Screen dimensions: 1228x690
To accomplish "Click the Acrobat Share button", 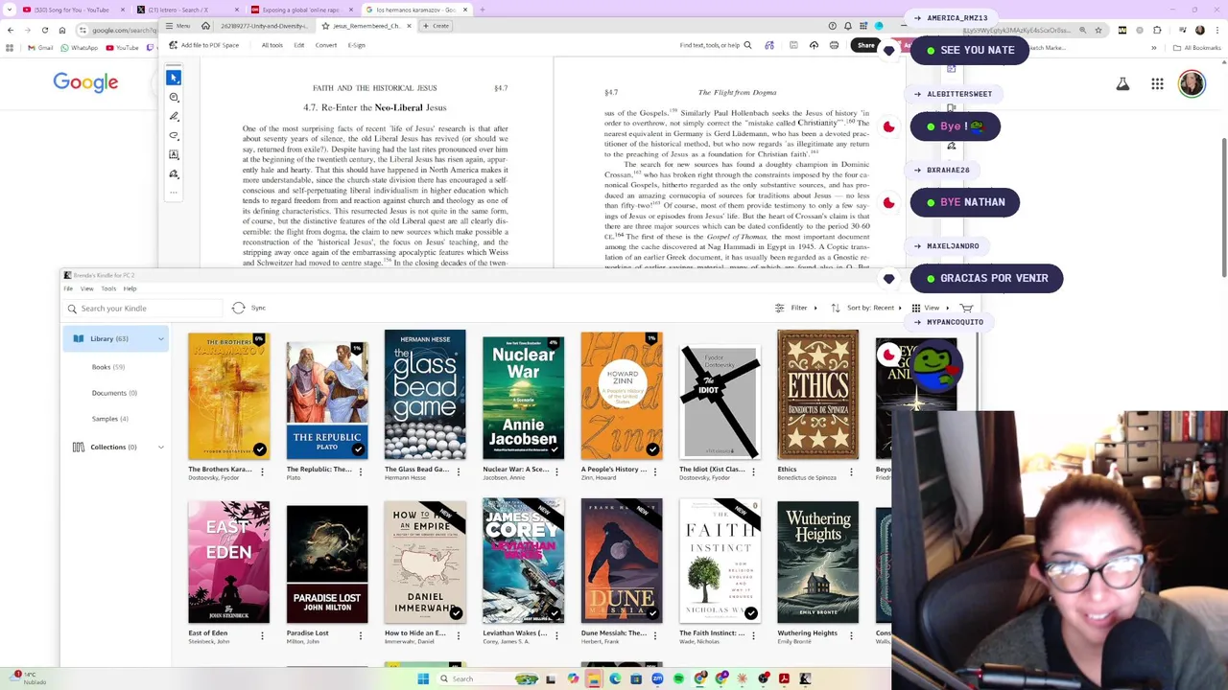I will point(866,45).
